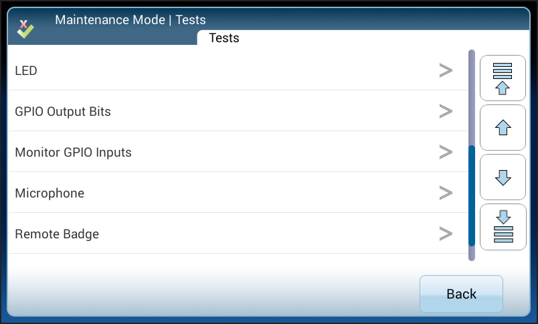The width and height of the screenshot is (538, 324).
Task: Expand the GPIO Output Bits chevron
Action: (446, 111)
